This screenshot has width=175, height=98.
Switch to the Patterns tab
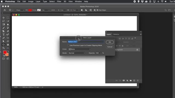[x=116, y=34]
